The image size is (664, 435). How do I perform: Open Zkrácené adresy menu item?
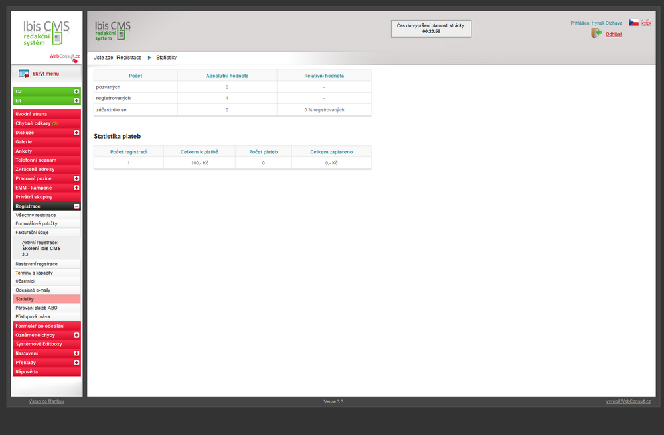(46, 169)
